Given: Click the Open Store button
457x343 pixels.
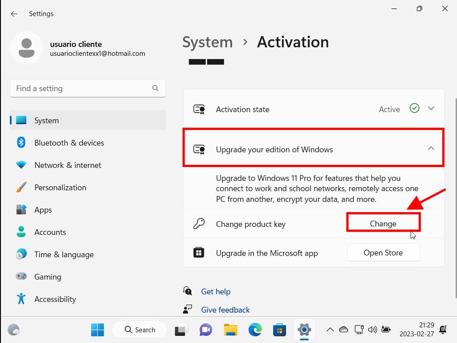Looking at the screenshot, I should (x=383, y=253).
